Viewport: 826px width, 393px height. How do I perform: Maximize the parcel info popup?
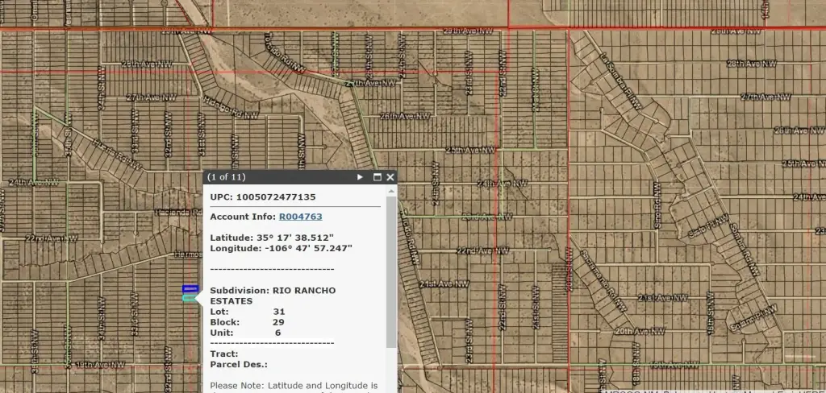(x=376, y=177)
